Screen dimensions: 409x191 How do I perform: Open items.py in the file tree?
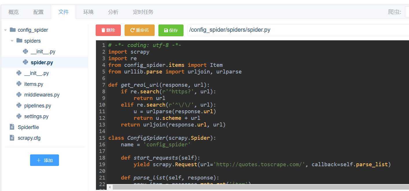pyautogui.click(x=34, y=84)
